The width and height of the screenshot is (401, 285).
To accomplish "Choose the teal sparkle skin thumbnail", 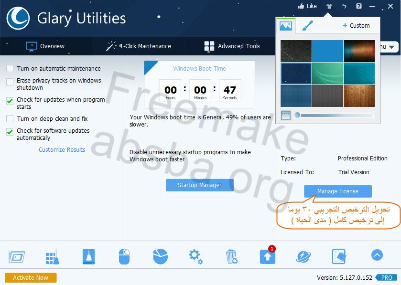I will pos(359,74).
